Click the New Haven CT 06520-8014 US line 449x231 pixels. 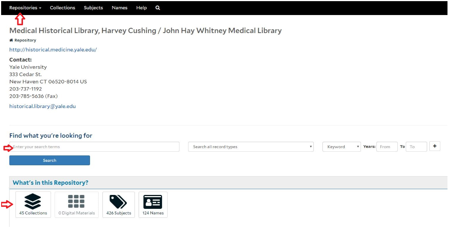[x=48, y=82]
